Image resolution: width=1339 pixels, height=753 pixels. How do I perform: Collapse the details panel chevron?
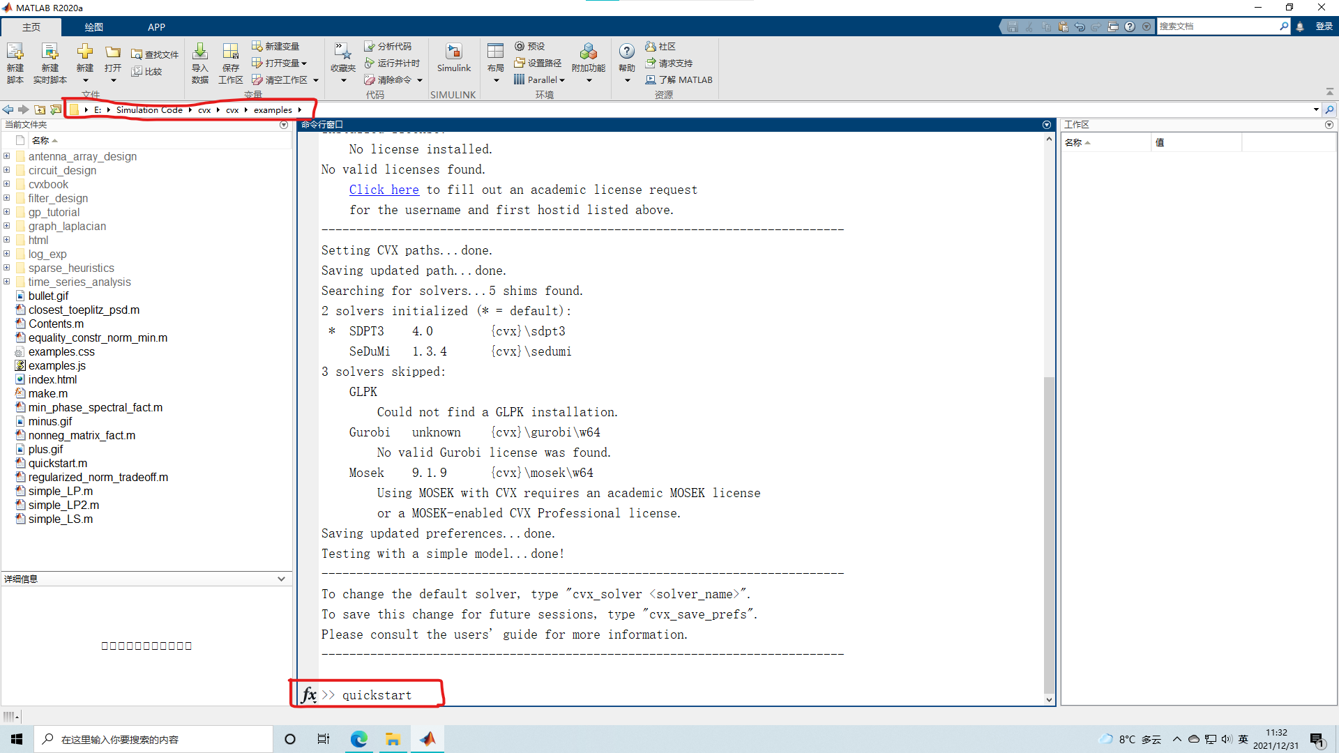(x=281, y=579)
